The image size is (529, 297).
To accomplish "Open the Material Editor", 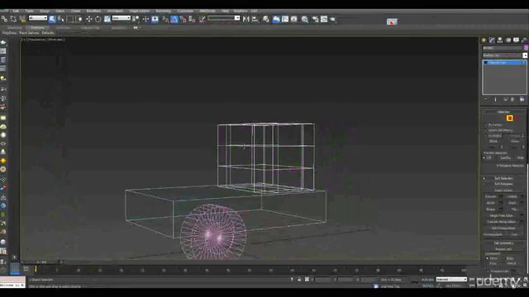I will point(305,19).
